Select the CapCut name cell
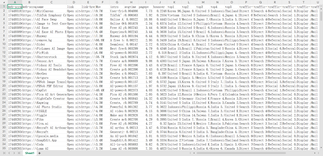This screenshot has height=156, width=323. click(51, 90)
